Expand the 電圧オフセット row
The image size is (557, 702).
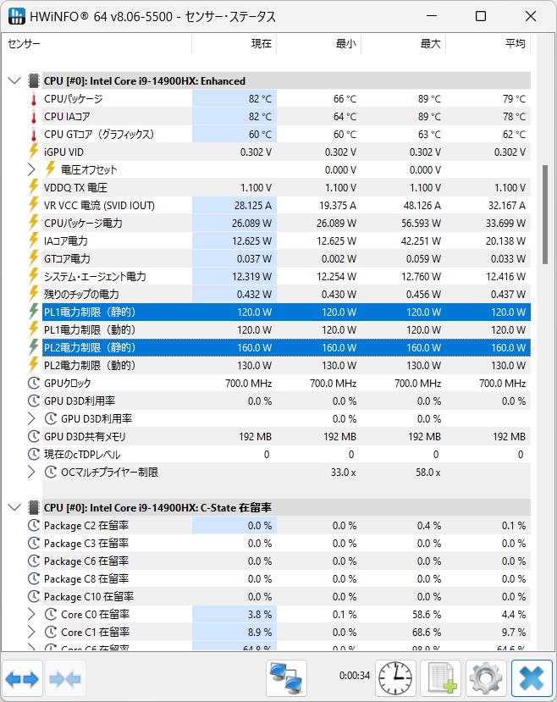[30, 169]
